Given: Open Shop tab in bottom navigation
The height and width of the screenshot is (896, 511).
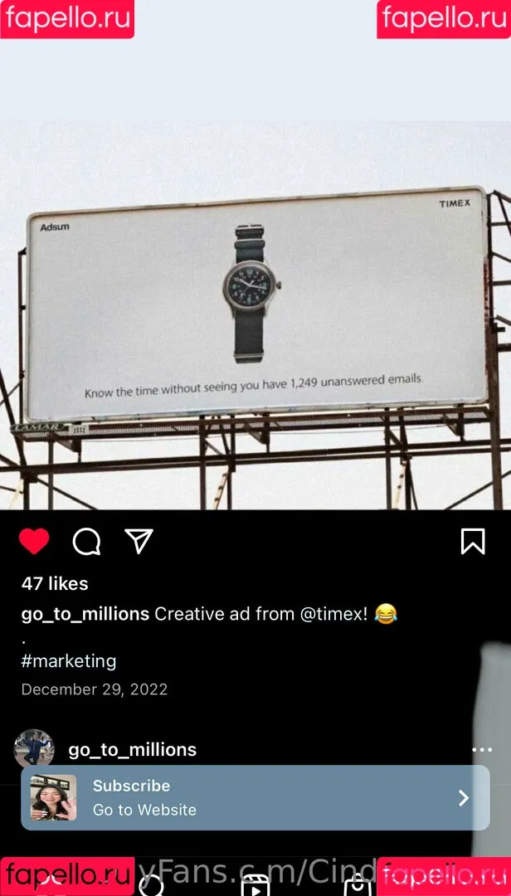Looking at the screenshot, I should (x=358, y=885).
